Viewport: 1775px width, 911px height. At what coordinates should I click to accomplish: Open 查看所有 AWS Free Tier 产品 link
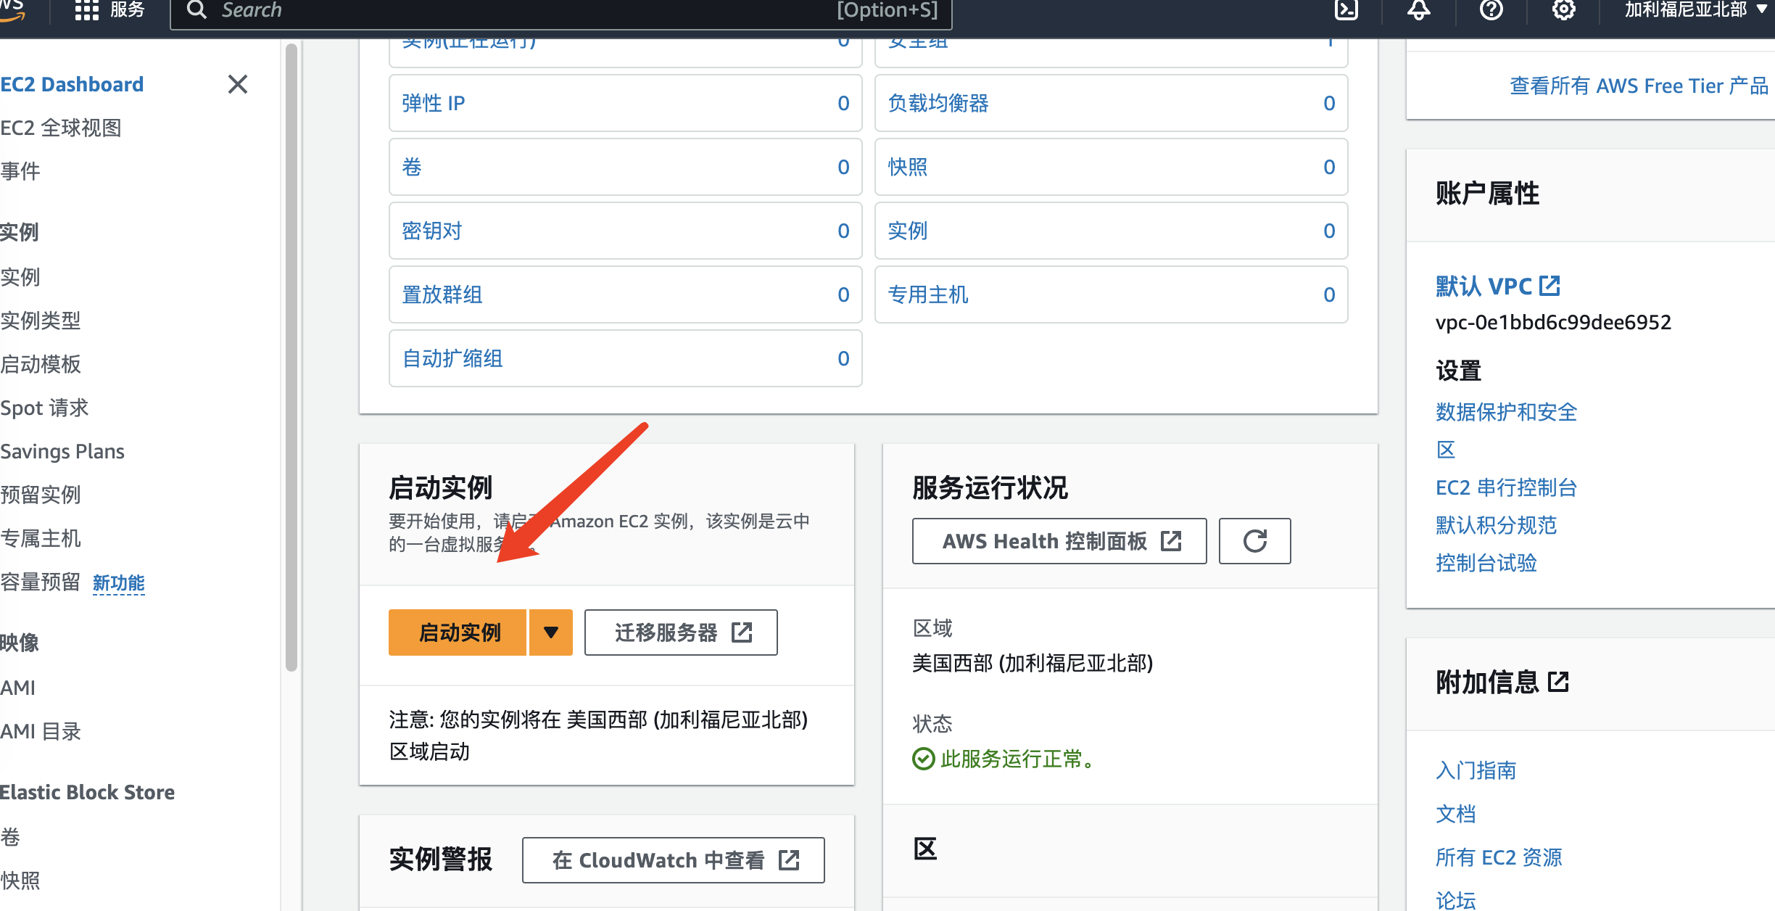coord(1639,86)
